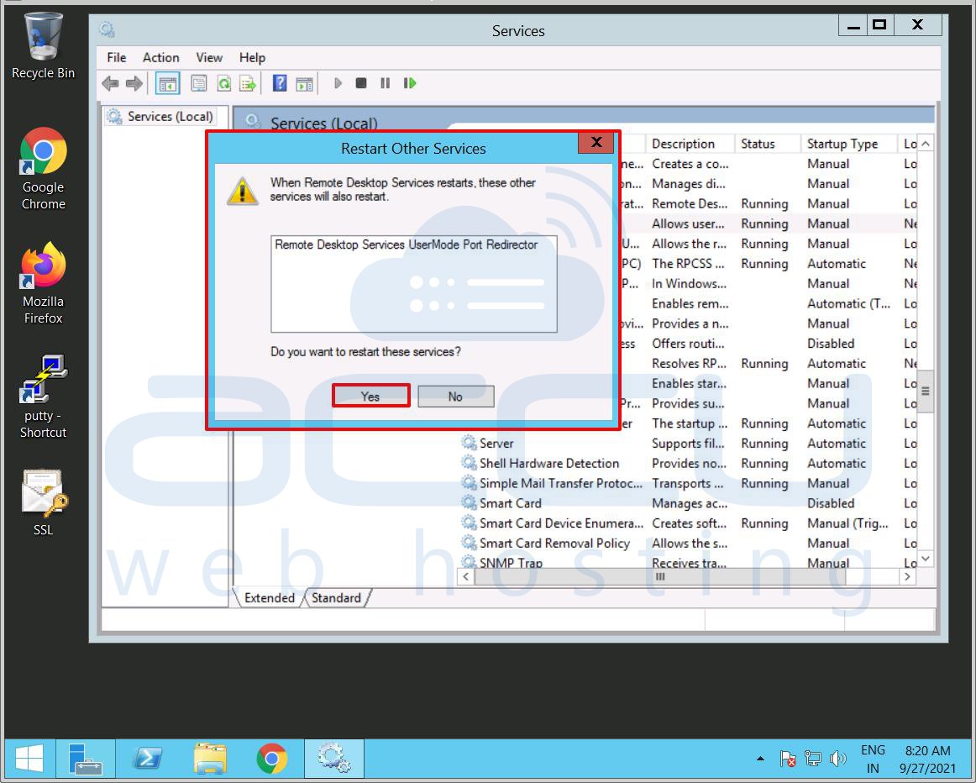976x783 pixels.
Task: Click the scroll down arrow of services list
Action: (926, 559)
